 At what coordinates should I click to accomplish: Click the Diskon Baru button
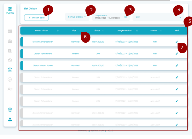click(36, 18)
